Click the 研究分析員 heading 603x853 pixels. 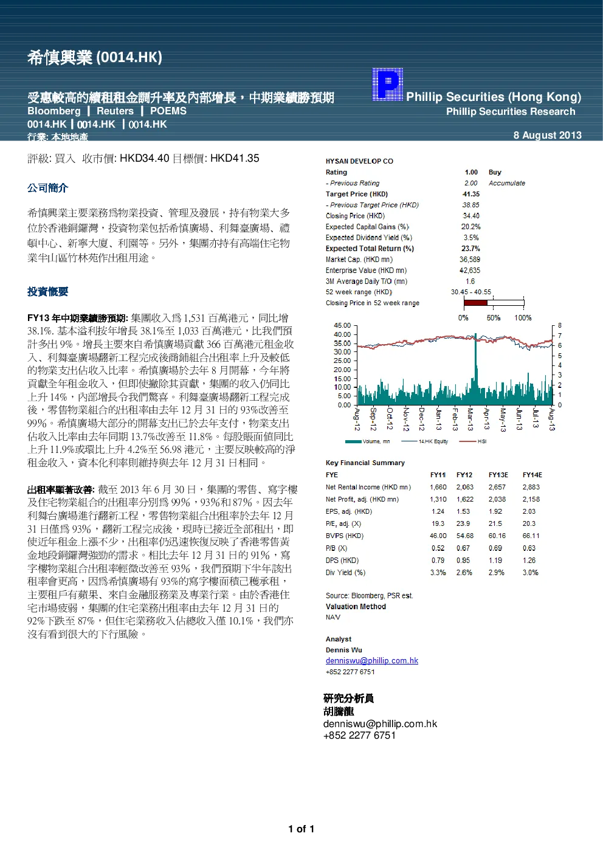coord(348,698)
